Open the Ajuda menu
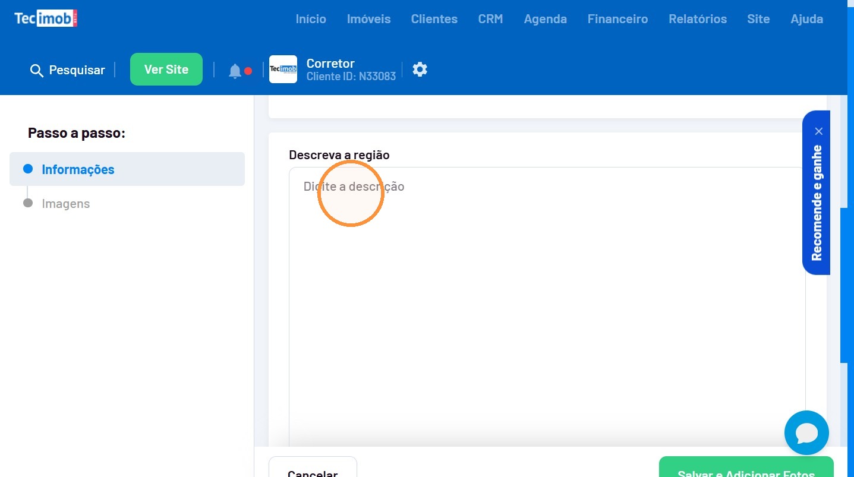 807,19
